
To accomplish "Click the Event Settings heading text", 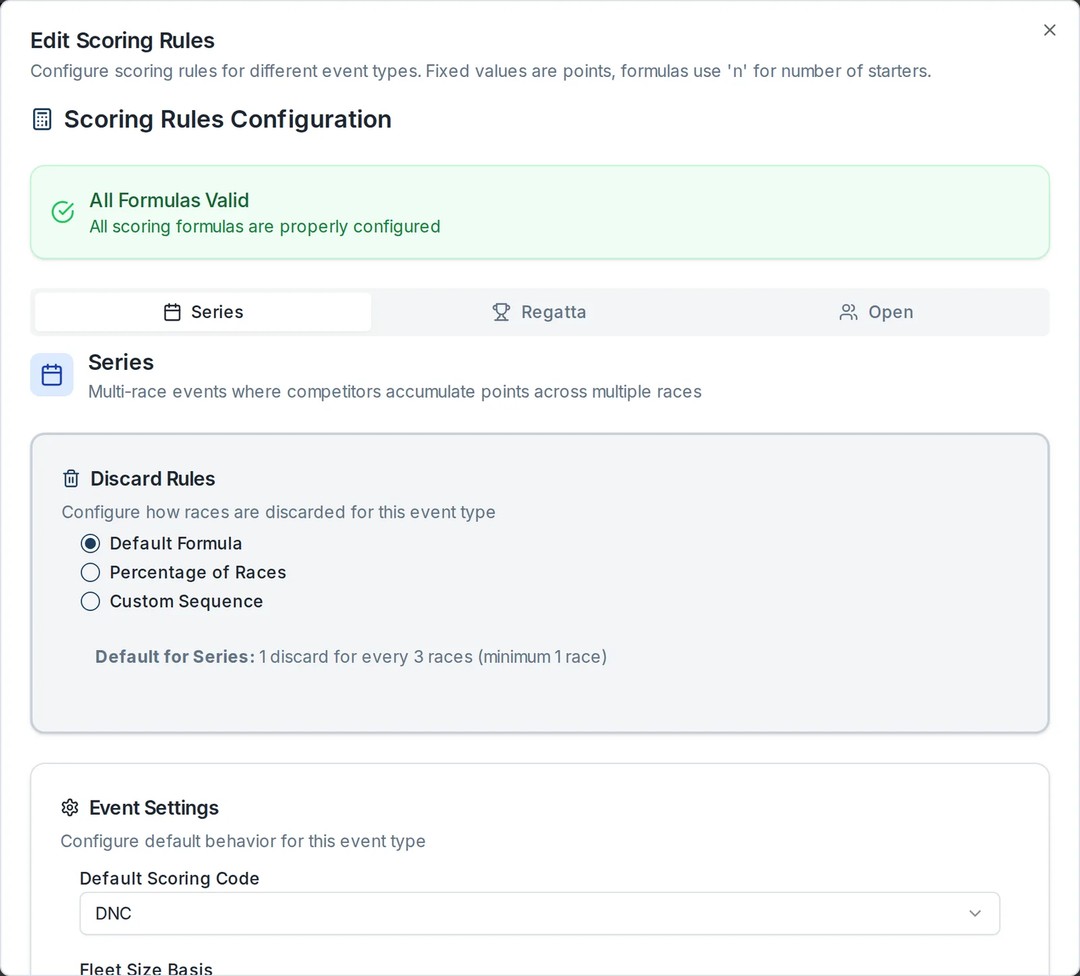I will [x=154, y=808].
